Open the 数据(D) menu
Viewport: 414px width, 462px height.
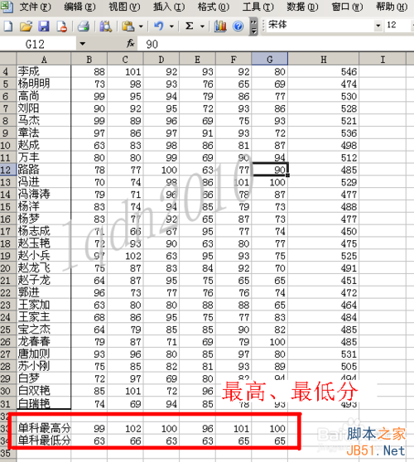pos(302,7)
